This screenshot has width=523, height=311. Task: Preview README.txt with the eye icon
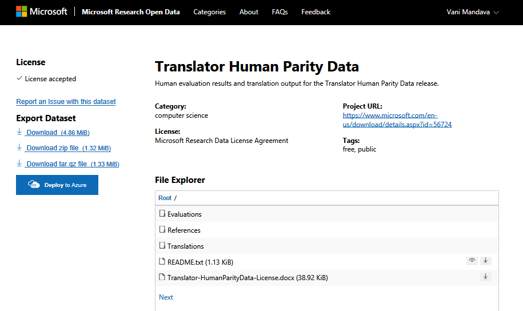(x=472, y=261)
